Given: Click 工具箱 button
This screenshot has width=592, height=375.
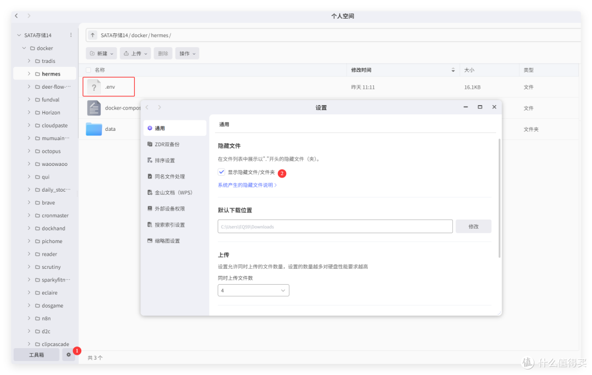Looking at the screenshot, I should pos(36,355).
